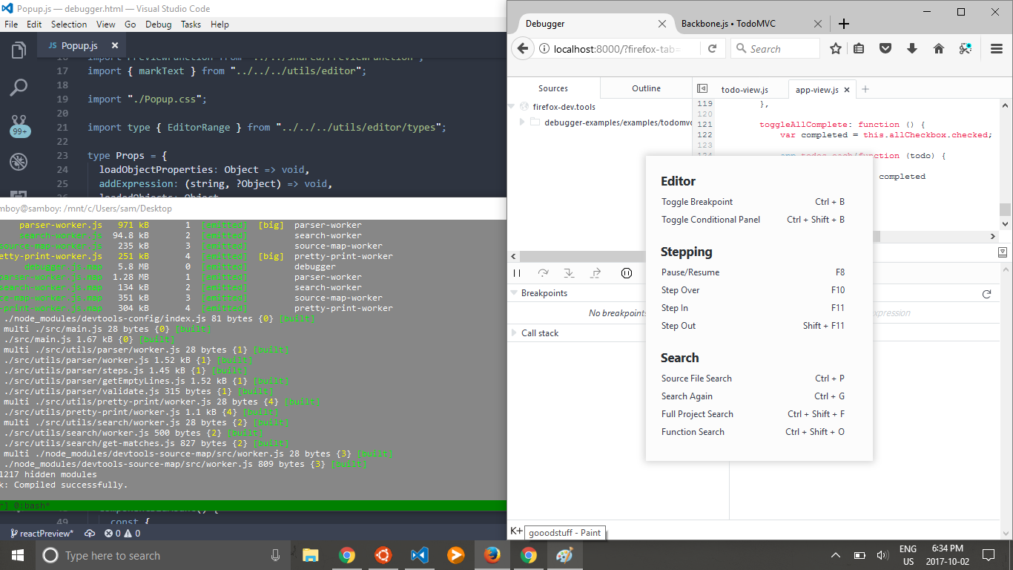Open a new Firefox tab with plus button
This screenshot has width=1013, height=570.
coord(843,24)
